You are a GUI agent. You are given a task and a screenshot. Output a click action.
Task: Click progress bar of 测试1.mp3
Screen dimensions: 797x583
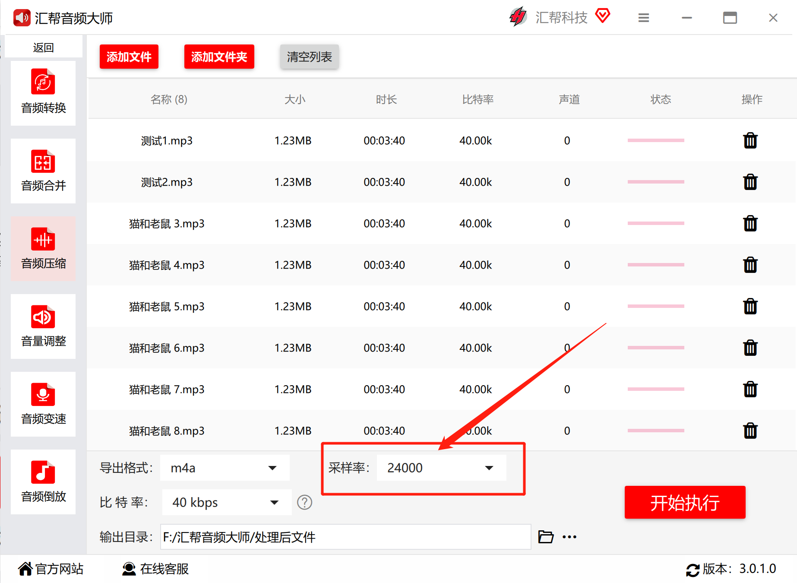656,140
